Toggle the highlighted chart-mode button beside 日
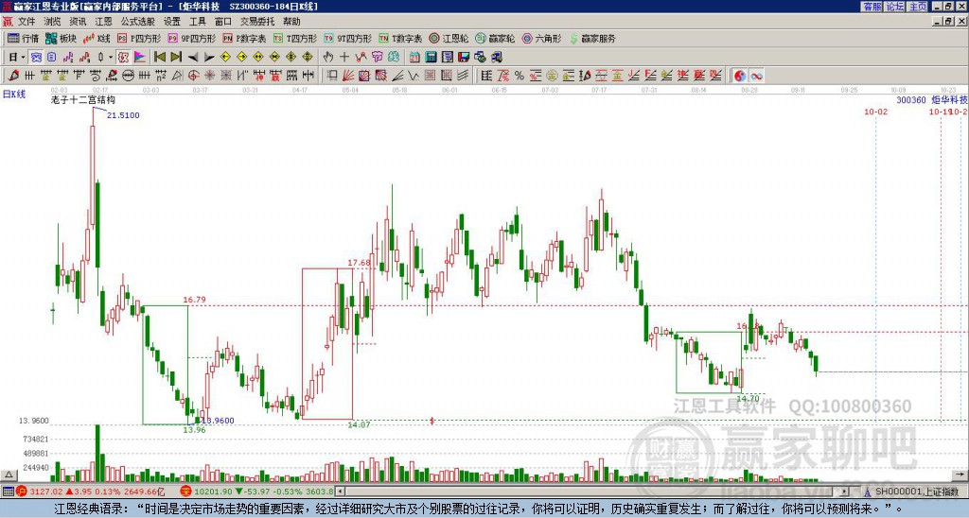The height and width of the screenshot is (518, 969). tap(36, 58)
